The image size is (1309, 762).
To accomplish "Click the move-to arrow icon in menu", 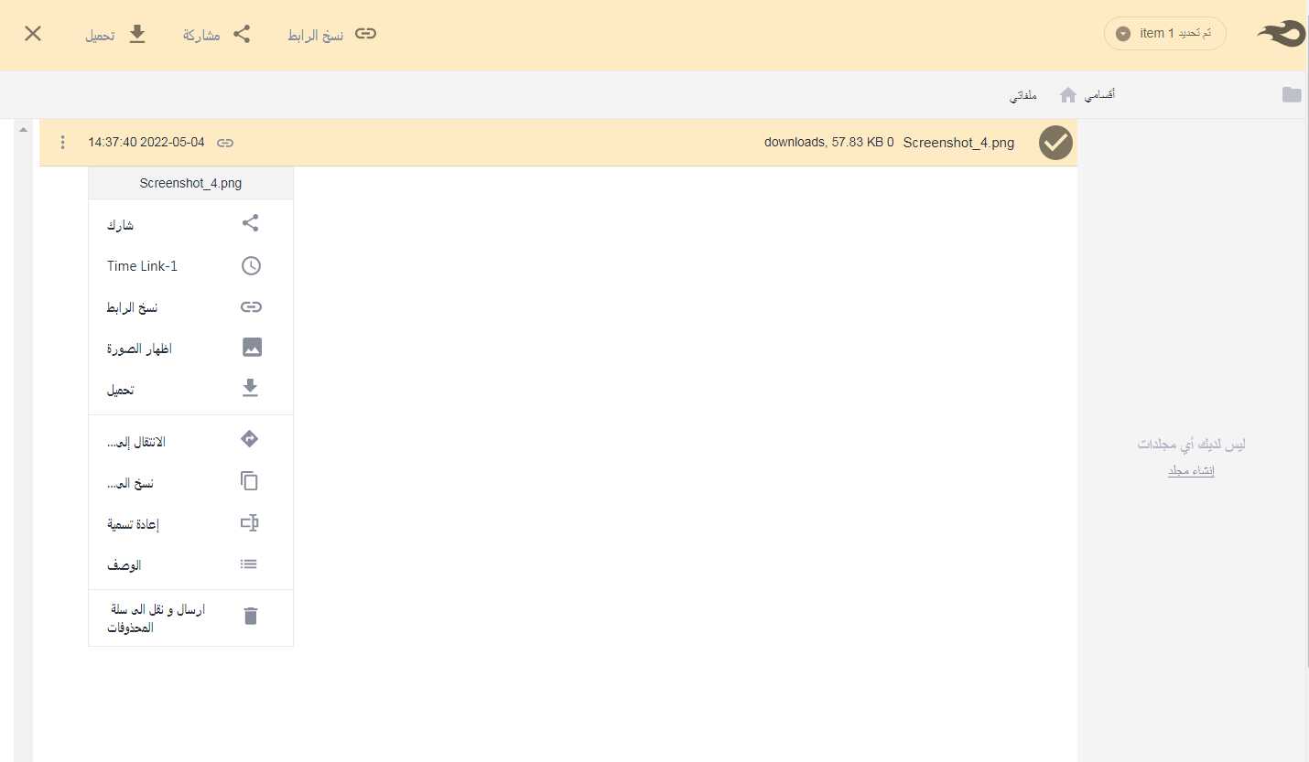I will pos(249,440).
